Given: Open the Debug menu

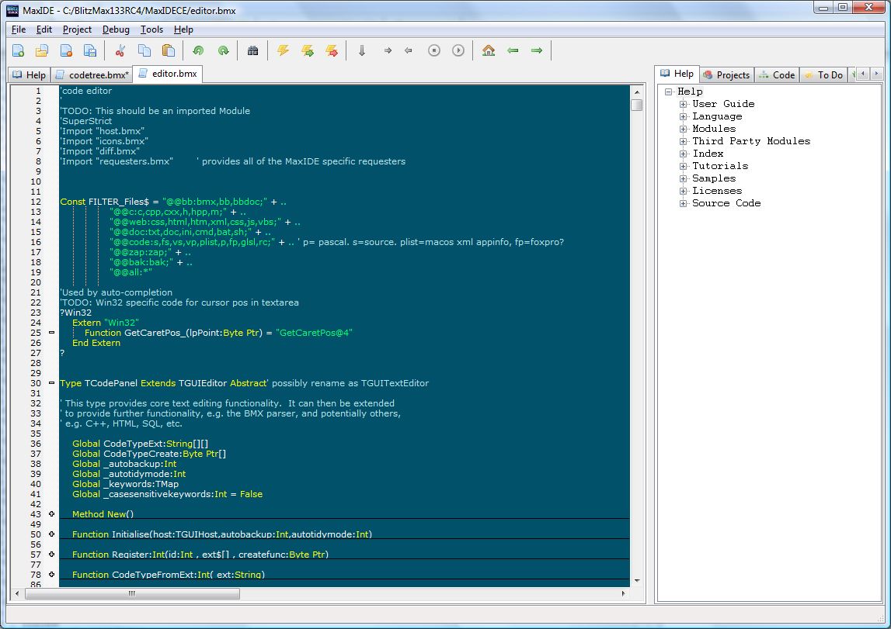Looking at the screenshot, I should point(116,29).
